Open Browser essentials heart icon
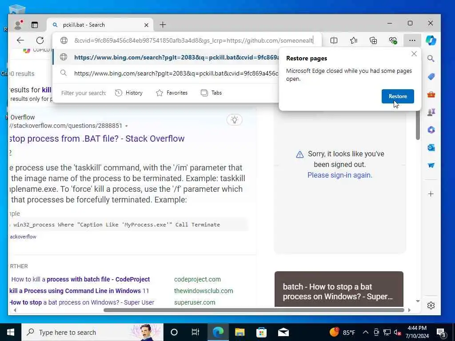This screenshot has width=455, height=341. (393, 40)
